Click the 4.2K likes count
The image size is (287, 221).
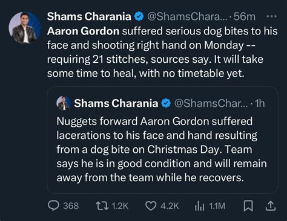[170, 206]
